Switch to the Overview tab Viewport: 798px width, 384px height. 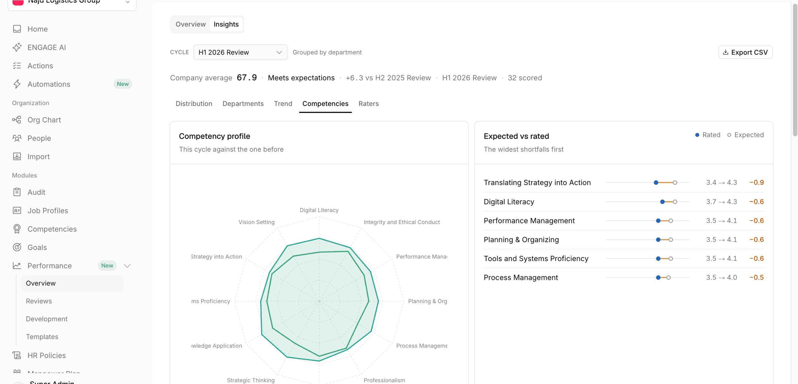click(x=191, y=24)
